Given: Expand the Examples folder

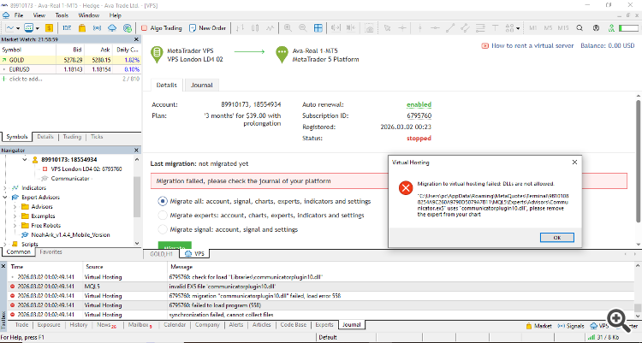Looking at the screenshot, I should (15, 216).
